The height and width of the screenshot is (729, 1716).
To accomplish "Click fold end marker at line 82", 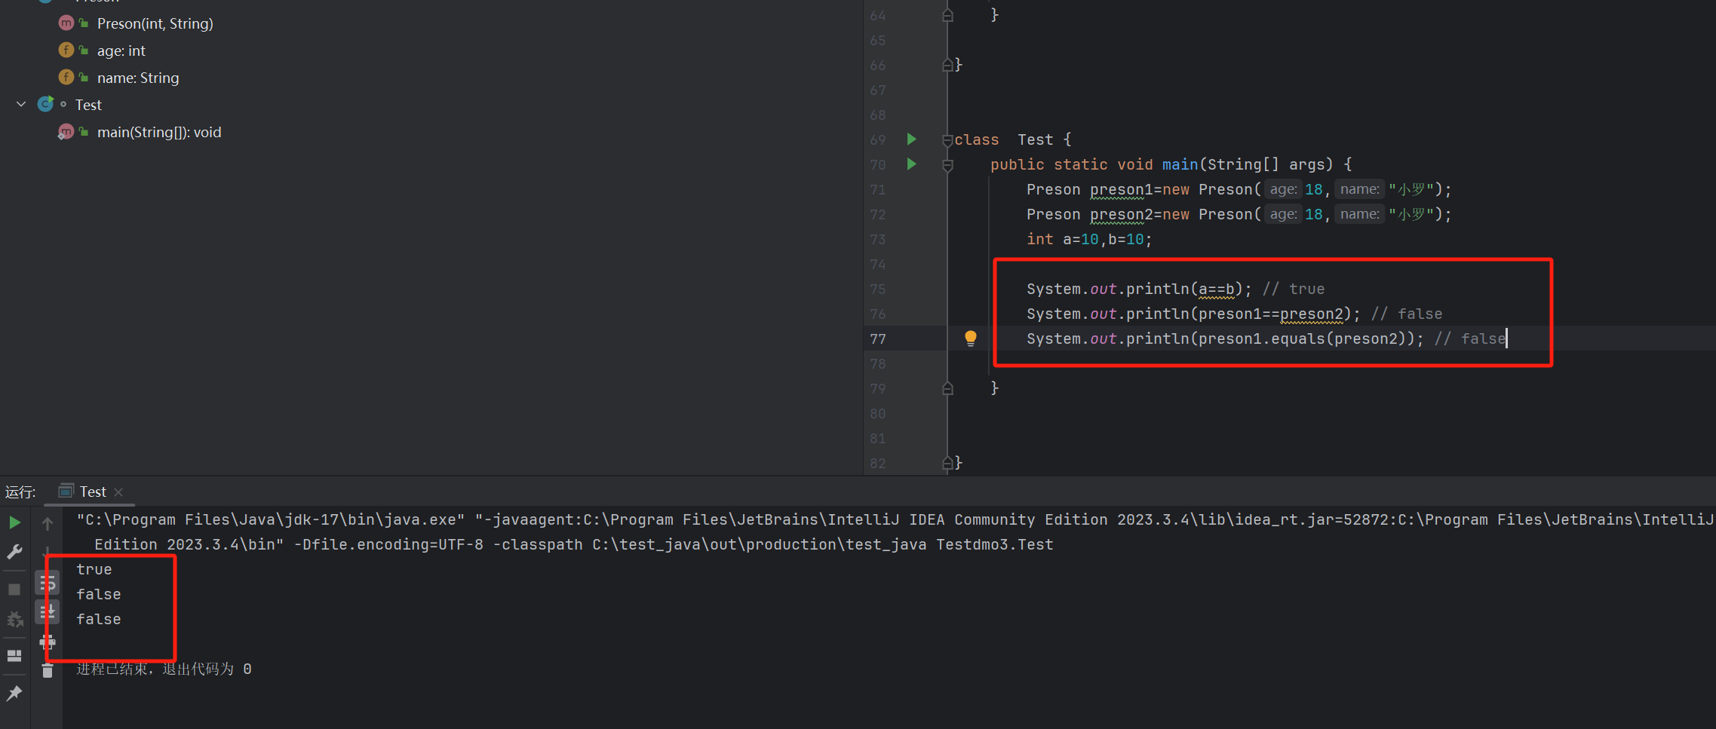I will point(947,463).
